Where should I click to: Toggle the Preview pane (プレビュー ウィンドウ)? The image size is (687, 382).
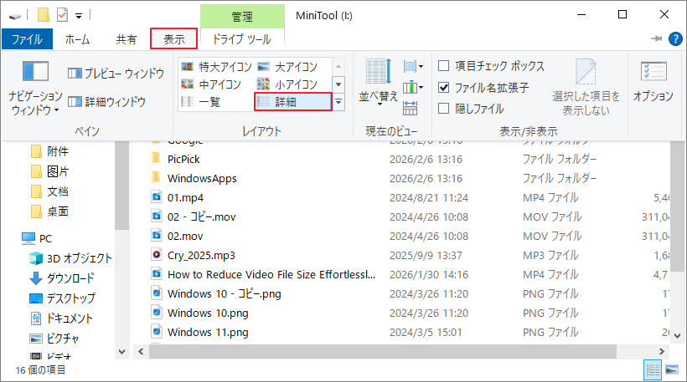coord(116,74)
